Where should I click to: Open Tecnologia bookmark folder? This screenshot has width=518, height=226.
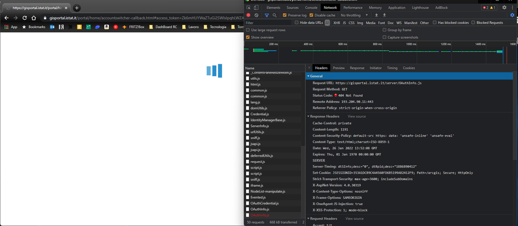pyautogui.click(x=215, y=27)
